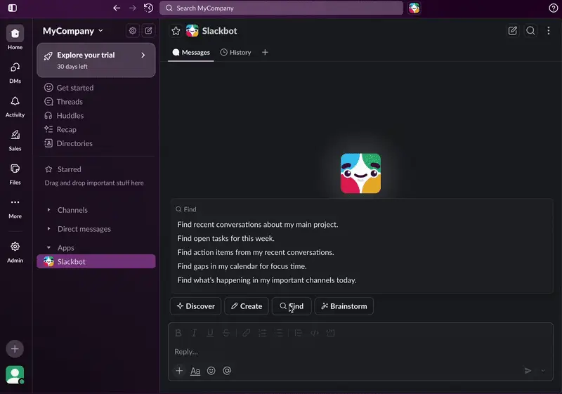
Task: Toggle the Aa formatting toolbar visibility
Action: coord(195,371)
